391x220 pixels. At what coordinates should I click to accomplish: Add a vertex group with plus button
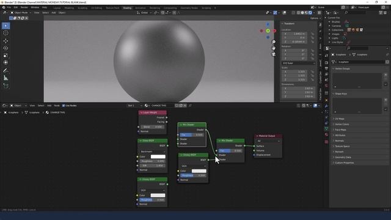386,75
